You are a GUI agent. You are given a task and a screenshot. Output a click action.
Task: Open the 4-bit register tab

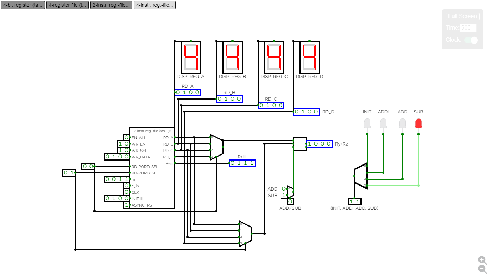(23, 5)
